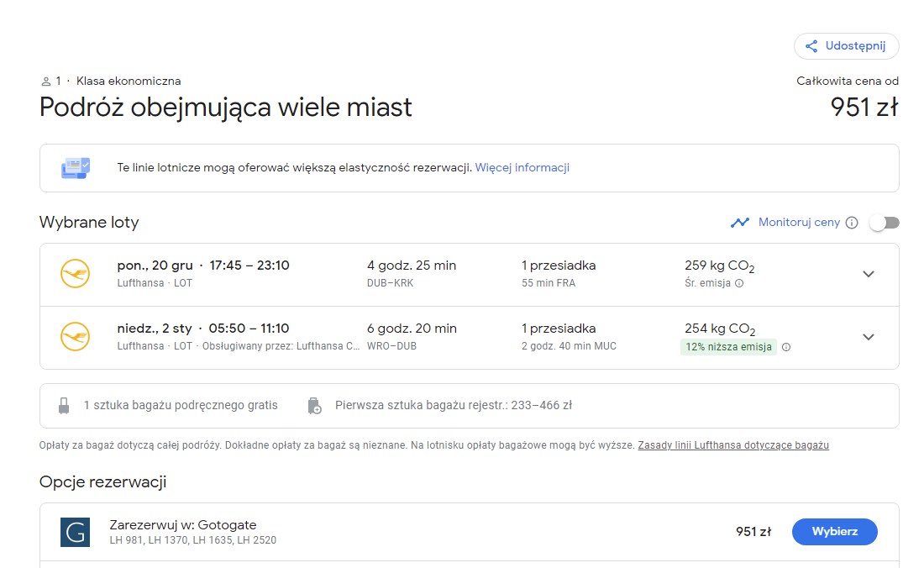
Task: Click the price tracking chart icon
Action: pos(740,223)
